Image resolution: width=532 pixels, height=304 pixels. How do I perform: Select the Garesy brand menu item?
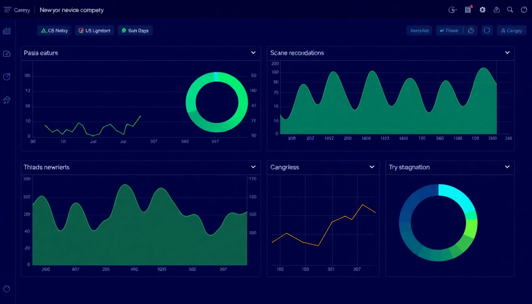[x=22, y=9]
